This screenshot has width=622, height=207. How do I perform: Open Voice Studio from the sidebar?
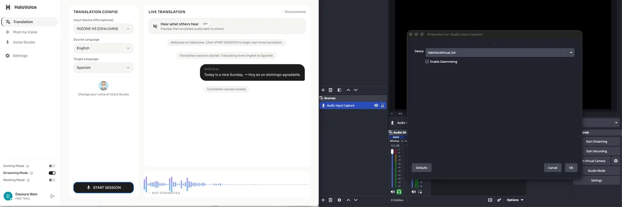24,42
